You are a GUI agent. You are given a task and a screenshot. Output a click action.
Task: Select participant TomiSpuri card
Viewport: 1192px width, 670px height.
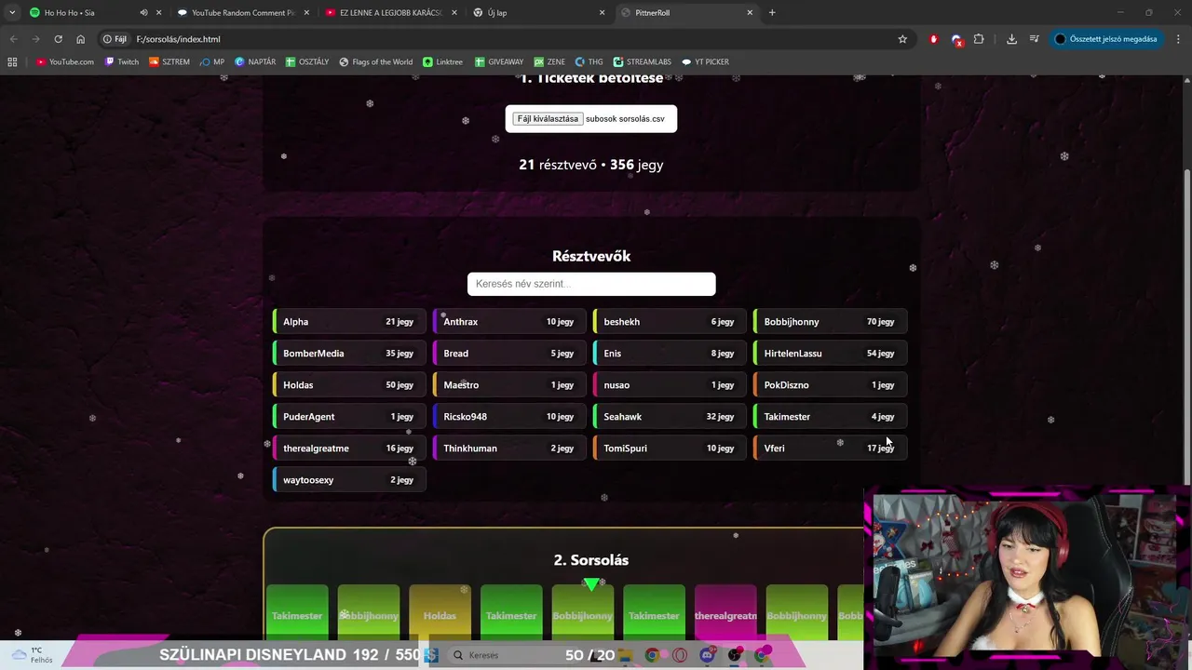tap(670, 449)
